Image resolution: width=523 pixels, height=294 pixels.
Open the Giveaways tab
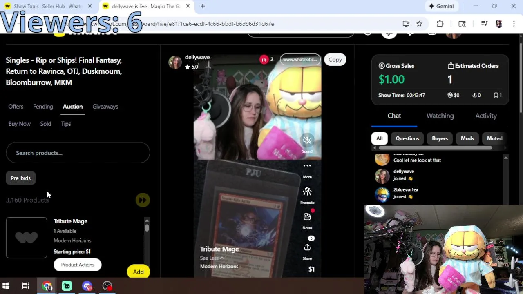pos(105,107)
